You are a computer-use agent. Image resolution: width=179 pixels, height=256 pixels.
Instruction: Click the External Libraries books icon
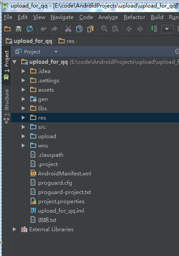tap(24, 230)
